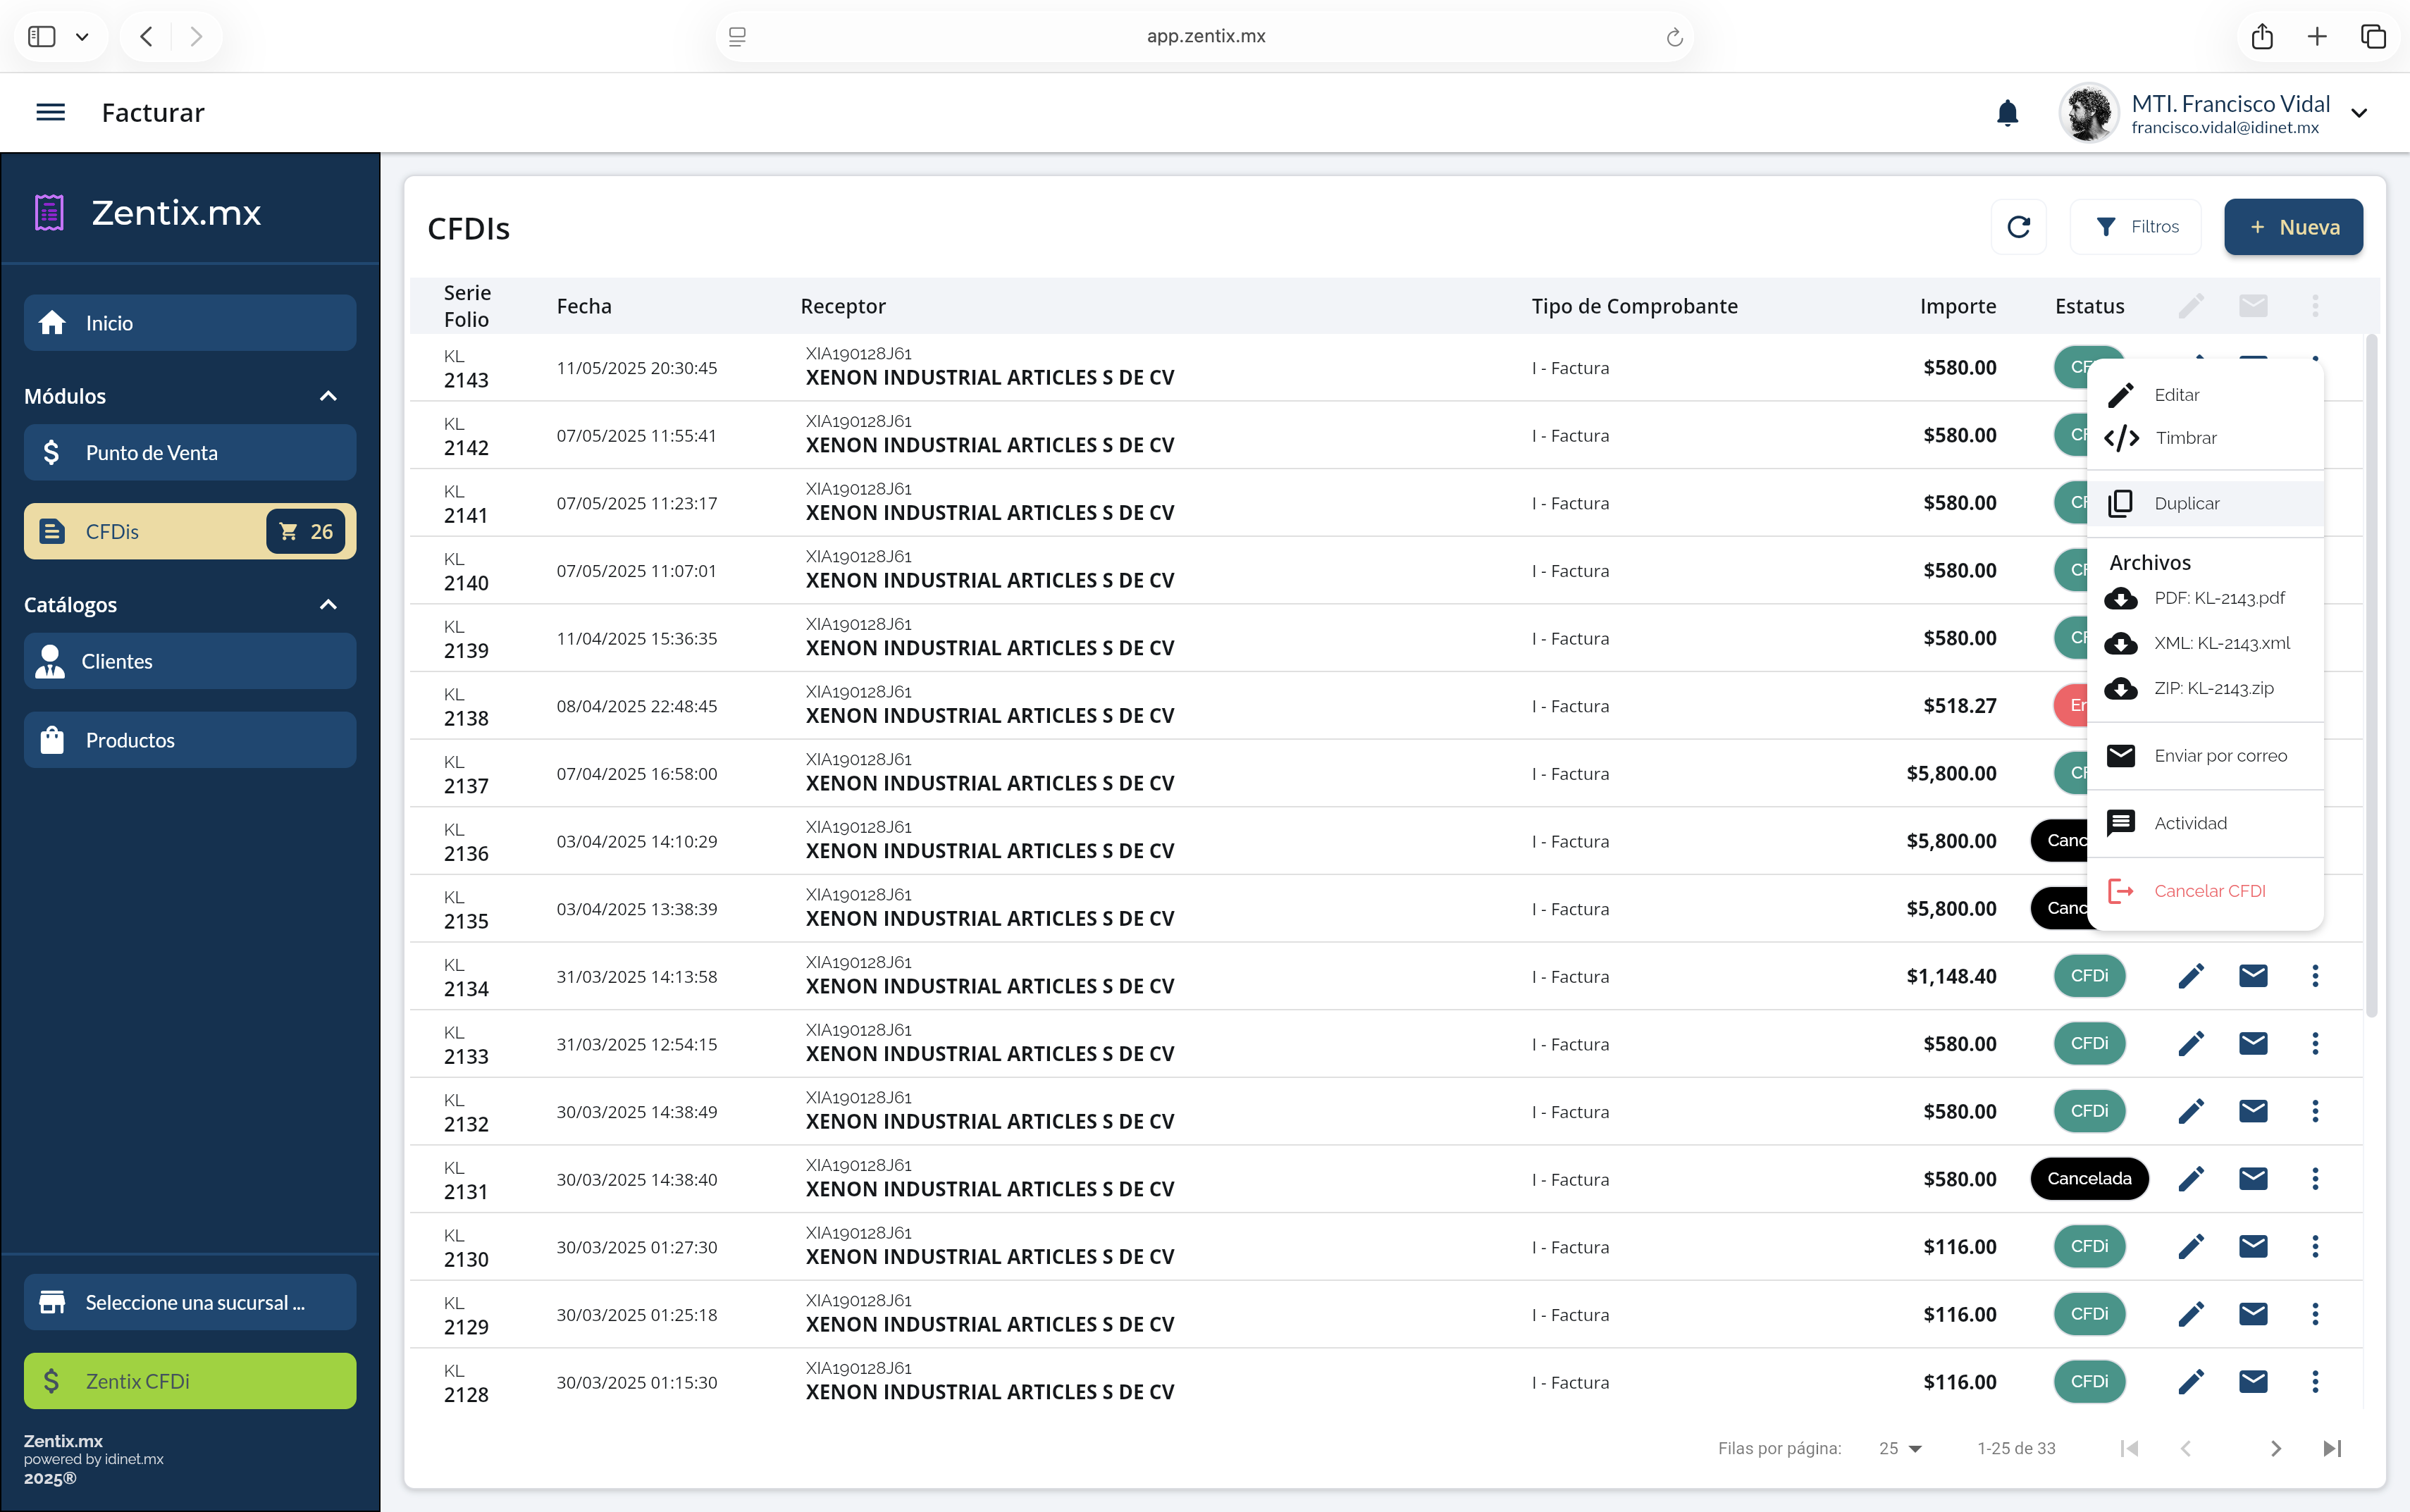Click Cancelar CFDI menu option
The height and width of the screenshot is (1512, 2410).
click(x=2209, y=891)
